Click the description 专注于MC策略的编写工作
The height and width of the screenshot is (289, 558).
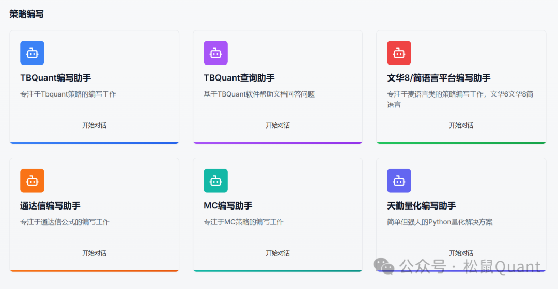tap(243, 222)
